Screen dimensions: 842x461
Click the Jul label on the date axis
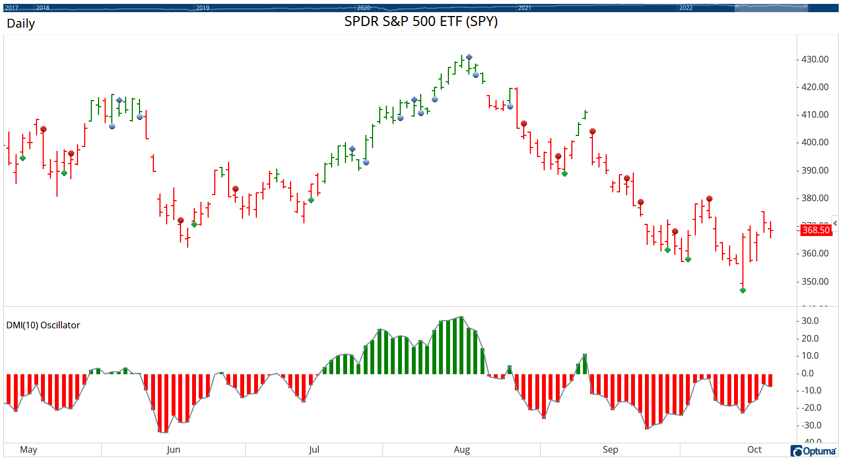tap(314, 449)
